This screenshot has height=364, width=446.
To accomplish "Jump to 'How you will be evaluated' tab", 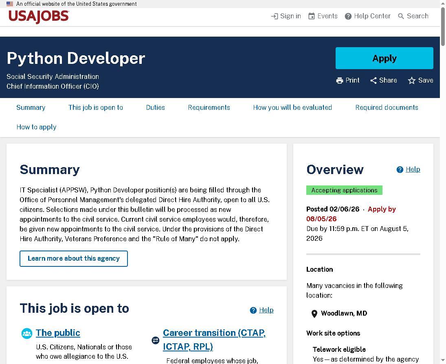I will click(292, 108).
